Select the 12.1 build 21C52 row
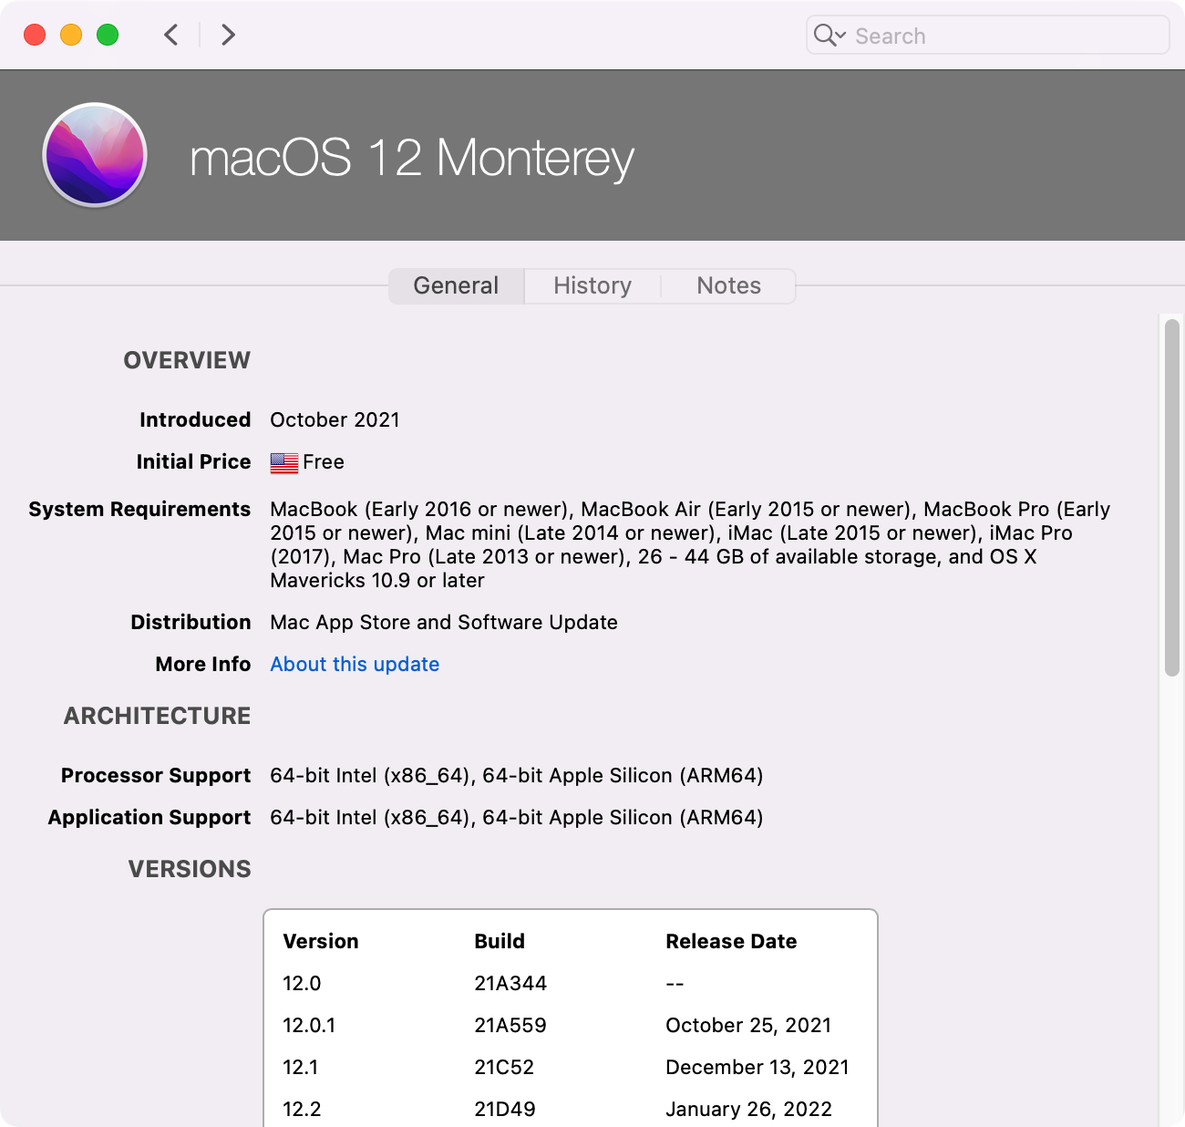Image resolution: width=1185 pixels, height=1127 pixels. point(570,1067)
